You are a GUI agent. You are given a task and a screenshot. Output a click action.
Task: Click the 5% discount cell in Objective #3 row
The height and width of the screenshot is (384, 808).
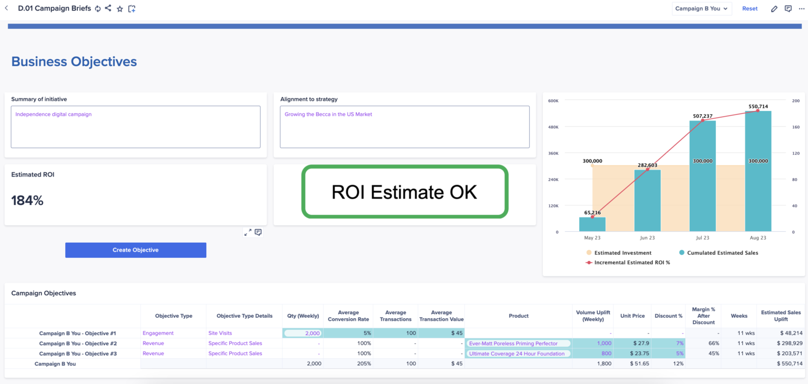click(x=668, y=354)
